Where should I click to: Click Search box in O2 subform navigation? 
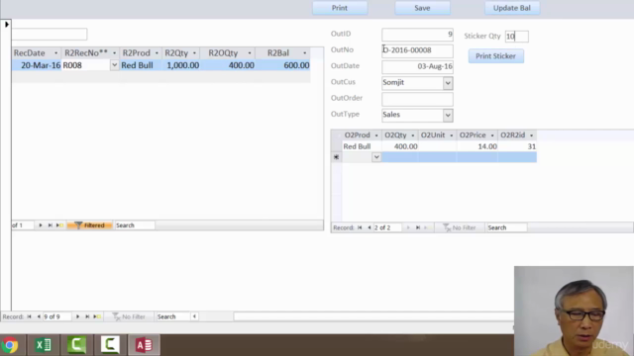tap(506, 227)
